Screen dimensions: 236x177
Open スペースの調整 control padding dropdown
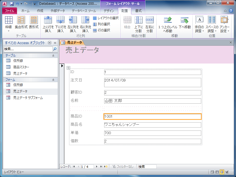(212, 24)
